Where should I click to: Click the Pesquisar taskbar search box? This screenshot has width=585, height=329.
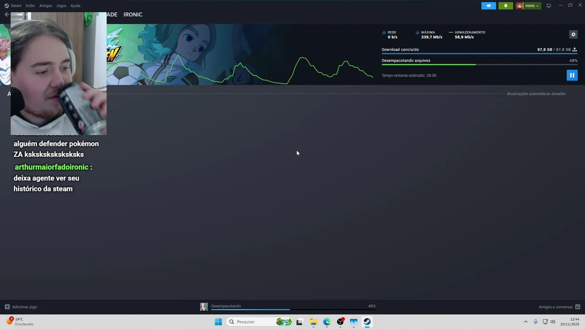pyautogui.click(x=260, y=322)
